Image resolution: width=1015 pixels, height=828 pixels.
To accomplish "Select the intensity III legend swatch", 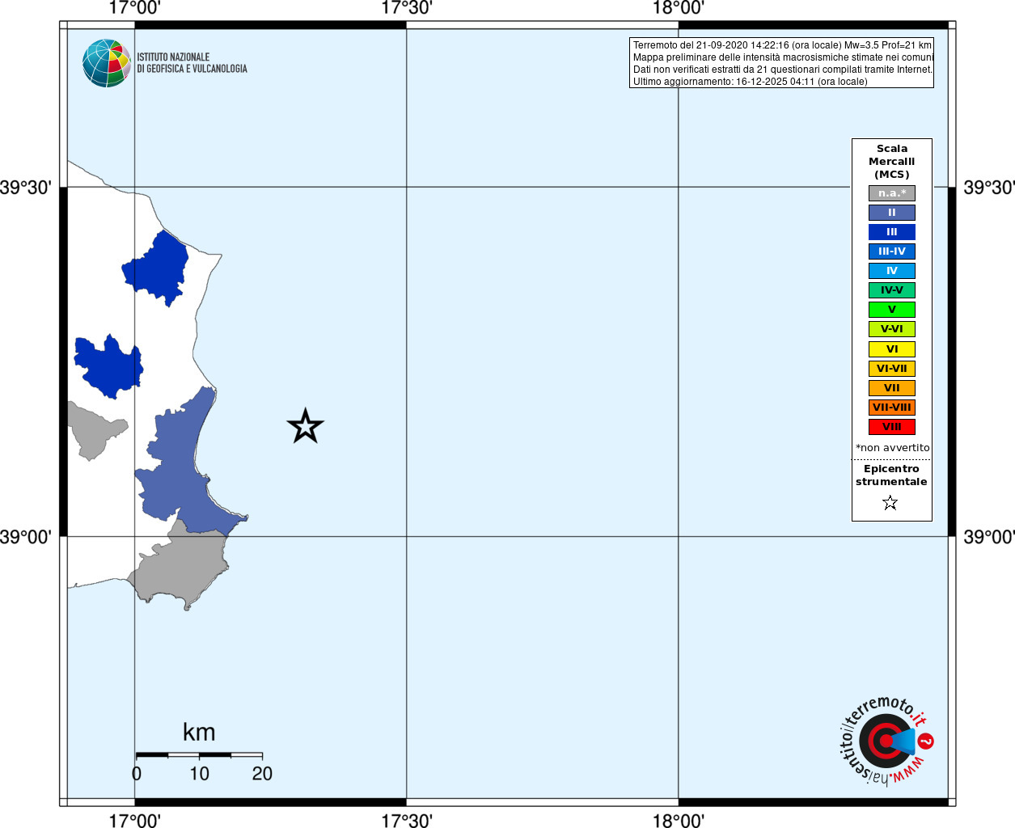I will click(x=892, y=232).
